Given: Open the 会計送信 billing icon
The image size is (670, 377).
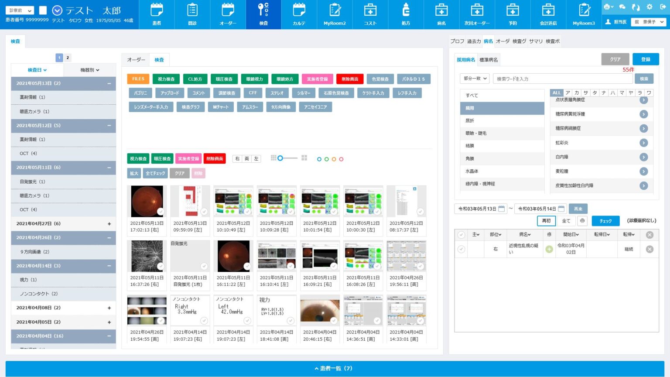Looking at the screenshot, I should [x=548, y=14].
